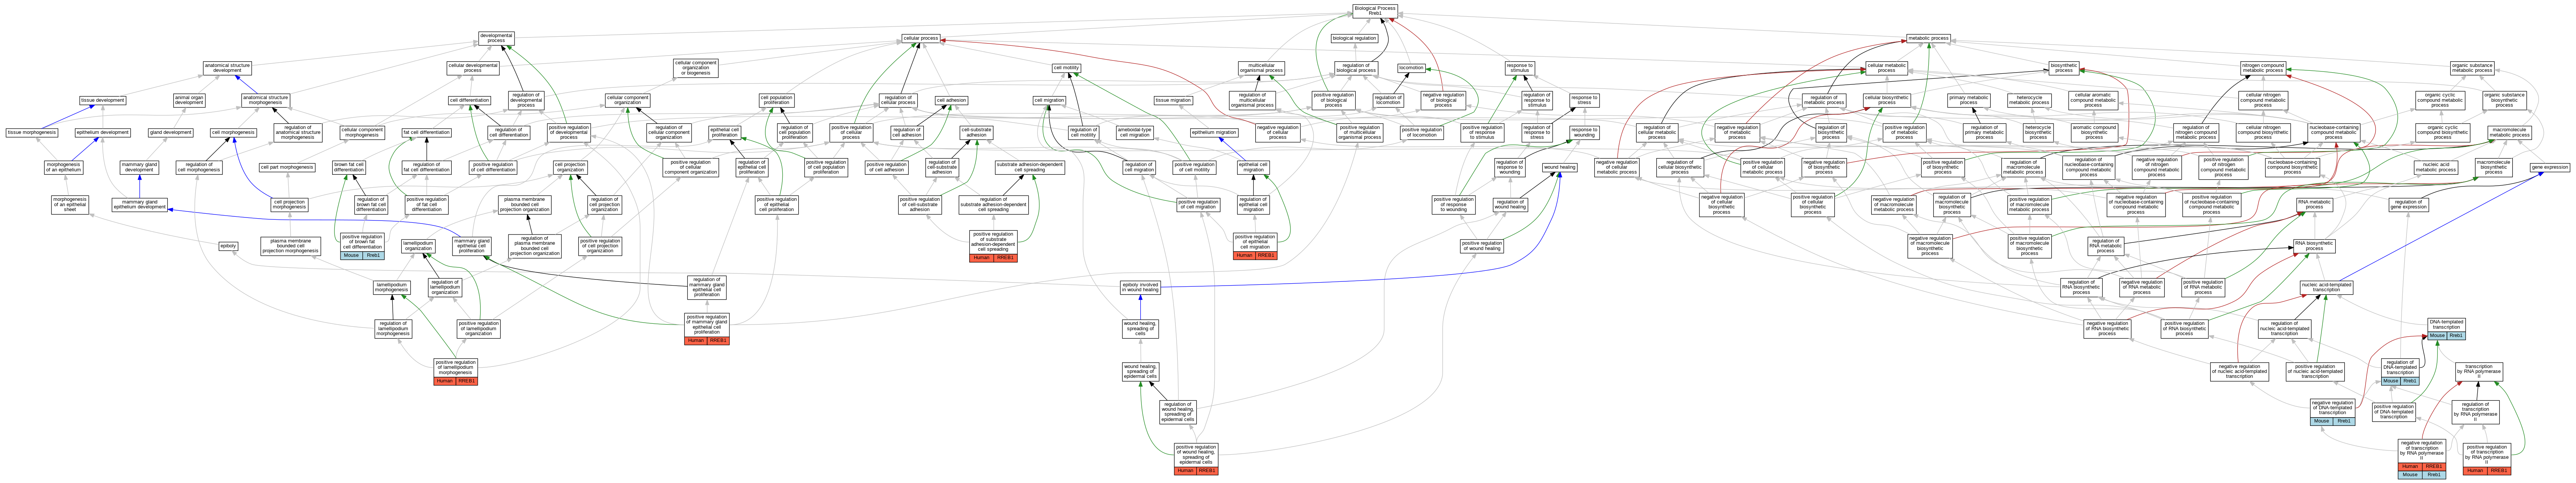Image resolution: width=2576 pixels, height=483 pixels.
Task: Select 'substrate adhesion-dependent cell spreading' node
Action: pos(1030,167)
